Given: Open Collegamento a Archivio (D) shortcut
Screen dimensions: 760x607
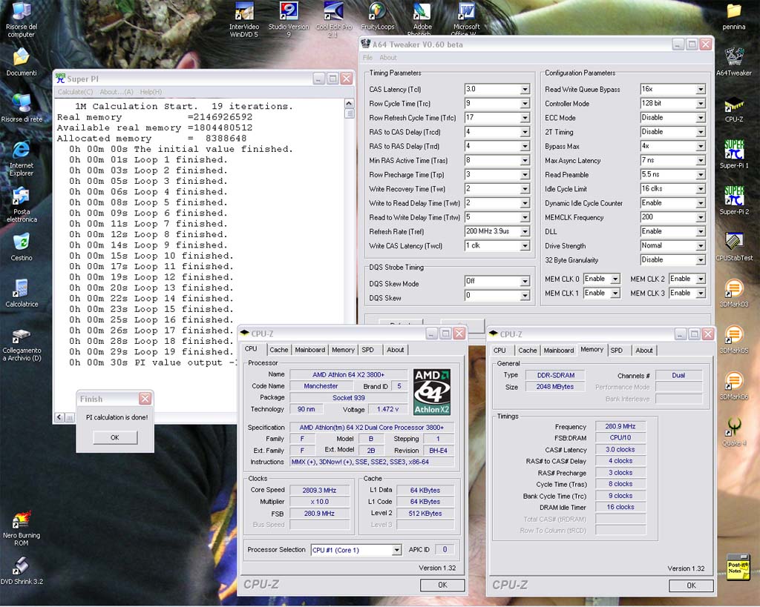Looking at the screenshot, I should pyautogui.click(x=22, y=345).
